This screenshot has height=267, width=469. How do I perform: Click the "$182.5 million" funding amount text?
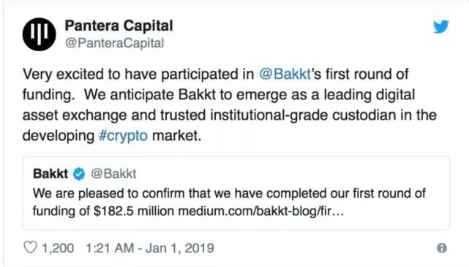point(134,212)
